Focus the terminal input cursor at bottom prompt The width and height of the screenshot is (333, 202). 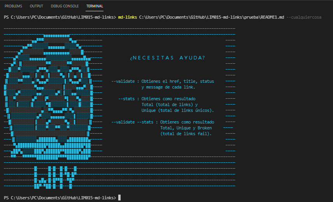(119, 198)
